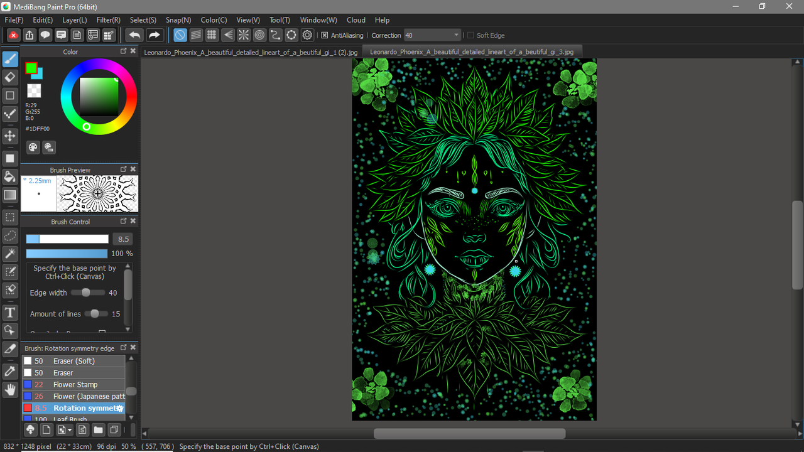The image size is (804, 452).
Task: Undock the Brush Control panel
Action: point(124,221)
